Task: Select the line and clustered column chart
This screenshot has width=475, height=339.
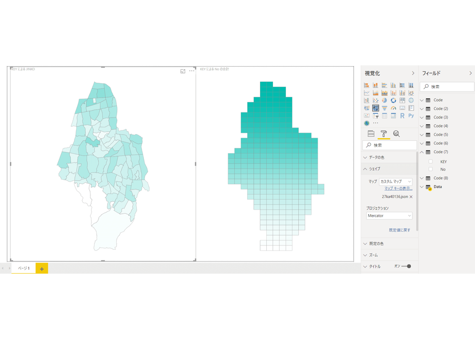Action: (x=403, y=92)
